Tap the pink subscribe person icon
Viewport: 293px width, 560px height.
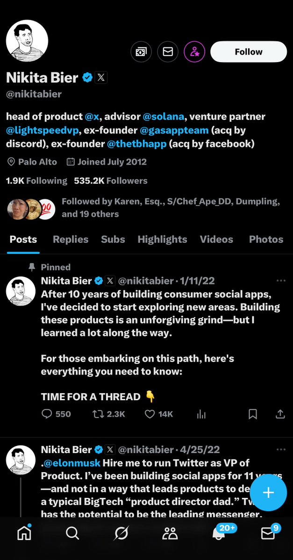point(194,52)
